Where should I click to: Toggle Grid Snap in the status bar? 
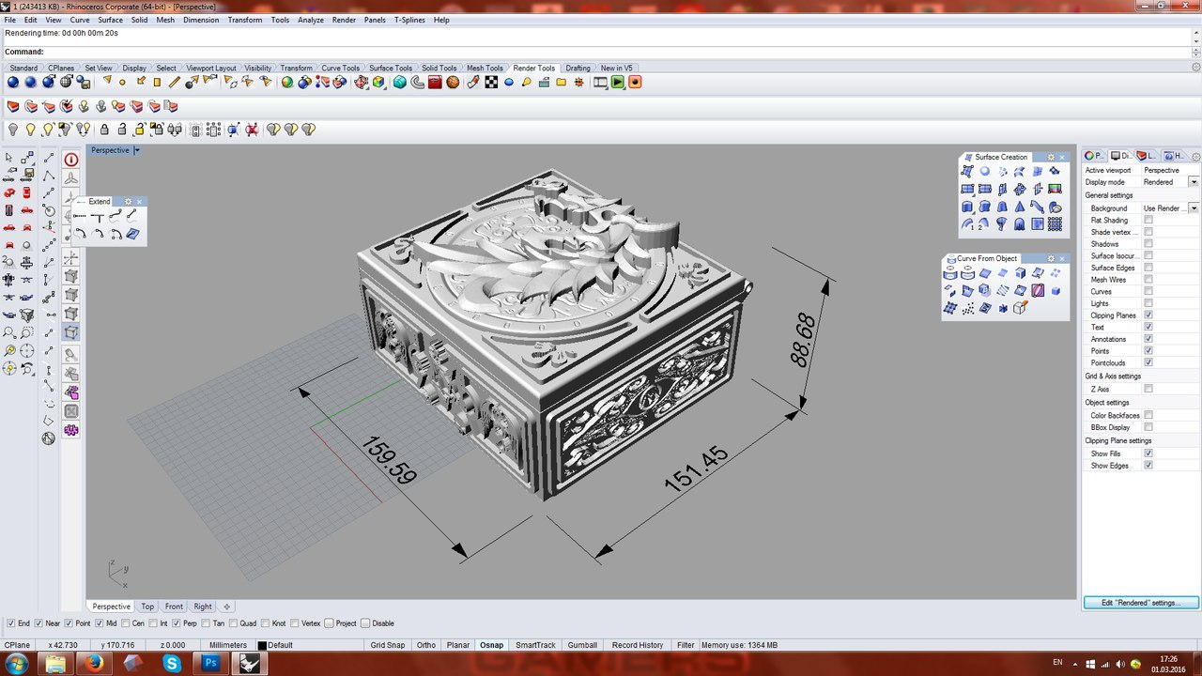click(x=387, y=645)
